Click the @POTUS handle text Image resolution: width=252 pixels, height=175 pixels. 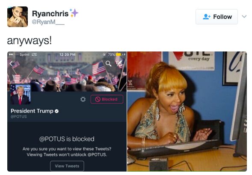click(19, 117)
